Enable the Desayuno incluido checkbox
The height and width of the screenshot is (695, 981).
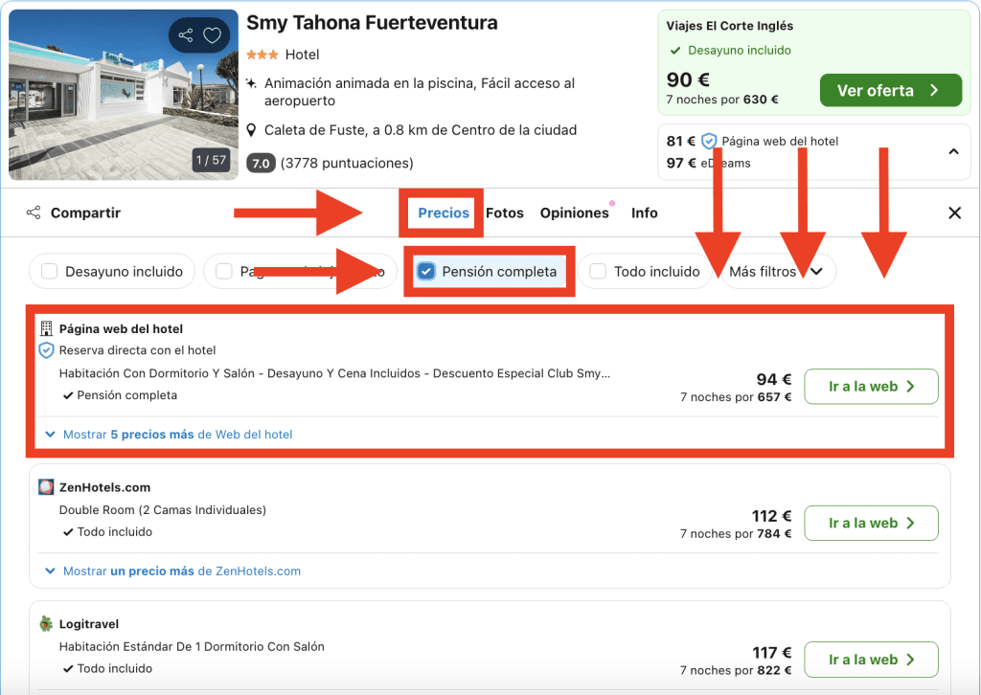50,272
